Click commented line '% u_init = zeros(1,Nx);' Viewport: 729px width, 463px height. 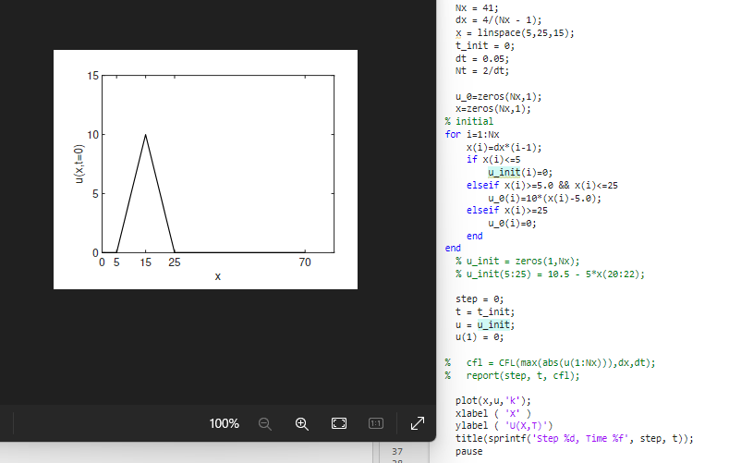[x=517, y=262]
